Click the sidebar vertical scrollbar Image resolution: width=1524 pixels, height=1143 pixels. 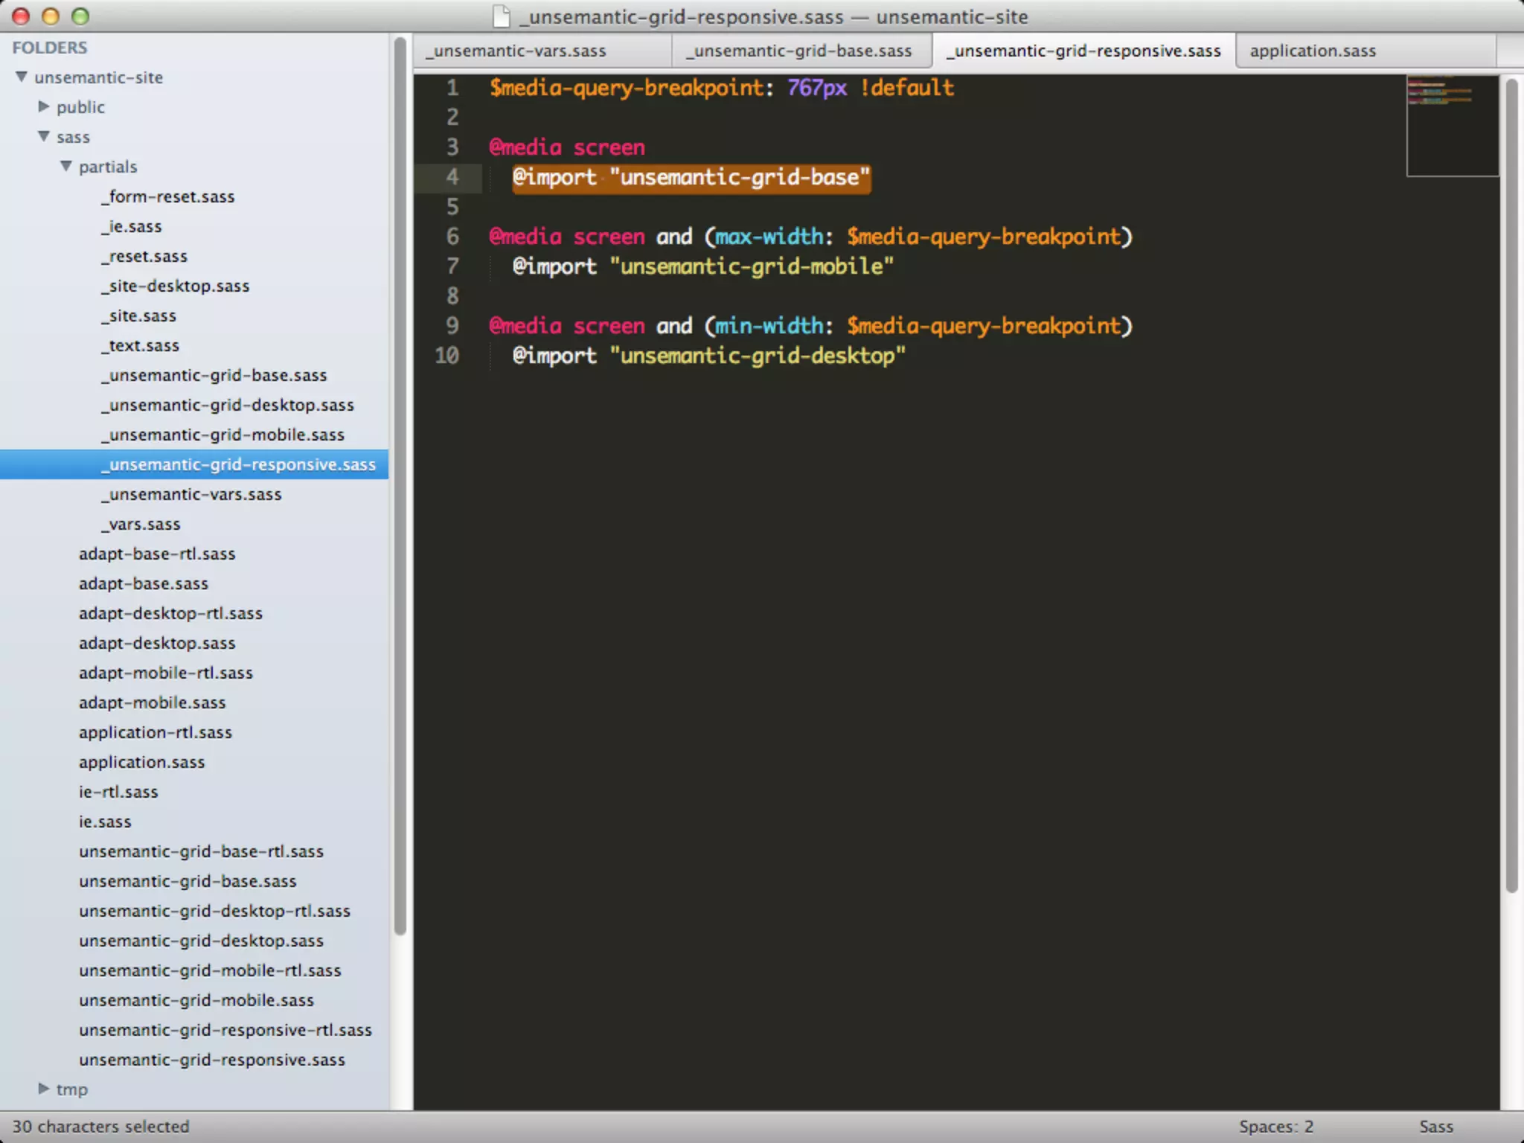click(x=400, y=484)
